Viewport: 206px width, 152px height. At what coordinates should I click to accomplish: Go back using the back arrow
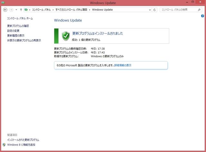(5, 10)
